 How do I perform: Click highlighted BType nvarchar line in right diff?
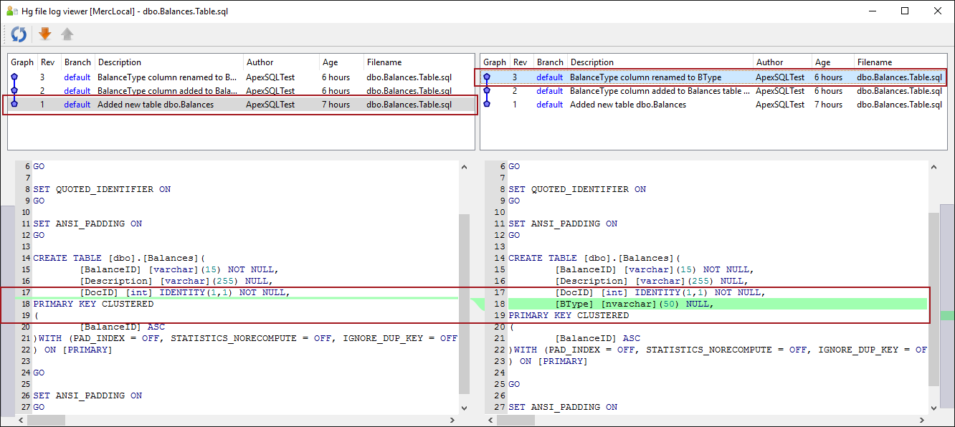(x=635, y=304)
